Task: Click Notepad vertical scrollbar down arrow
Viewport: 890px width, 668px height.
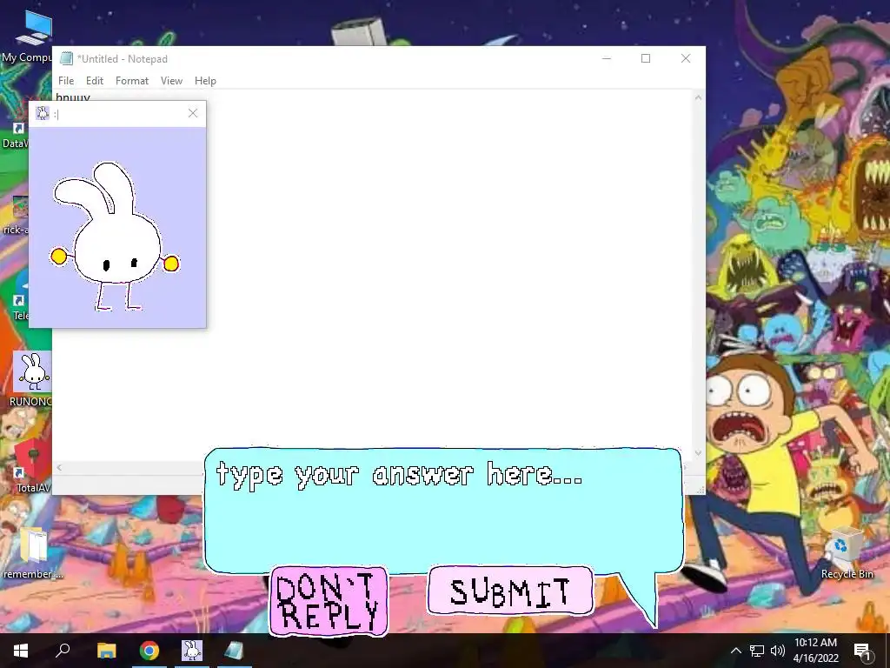Action: (698, 453)
